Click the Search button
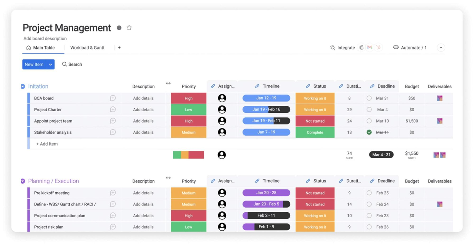 coord(72,64)
